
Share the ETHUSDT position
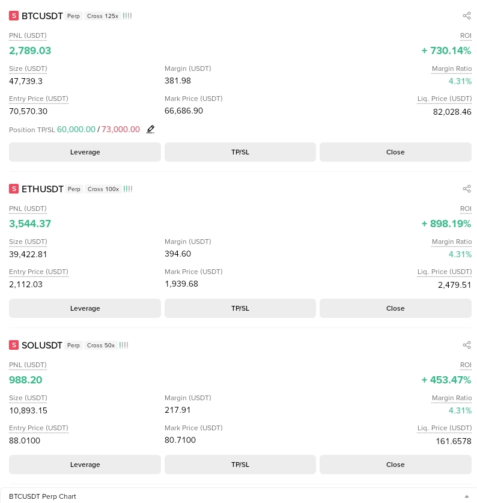(467, 189)
